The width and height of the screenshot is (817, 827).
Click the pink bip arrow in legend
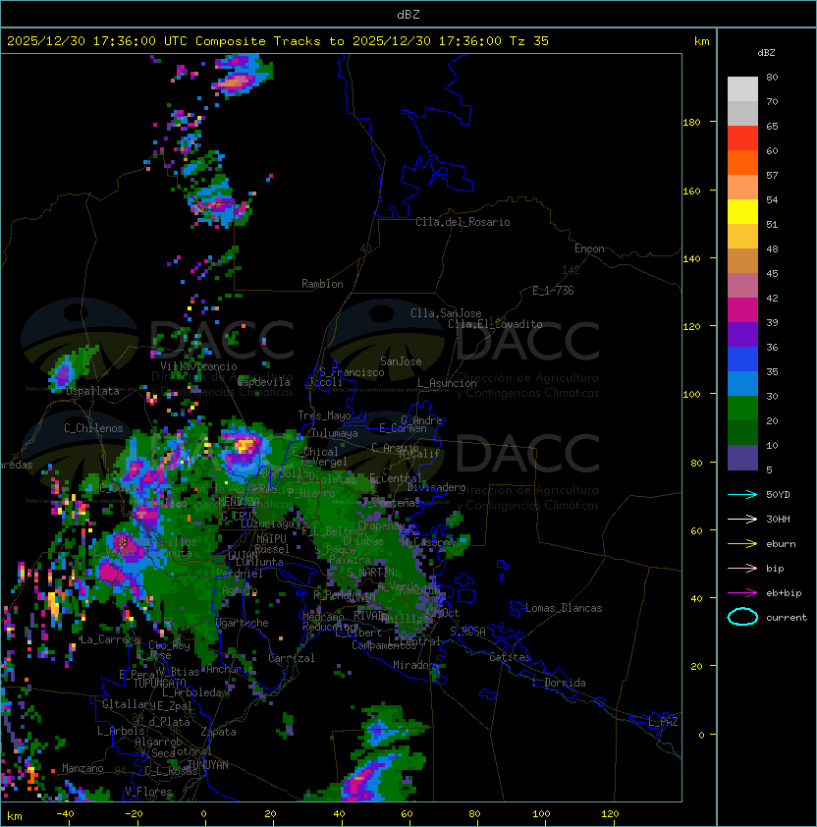click(x=742, y=568)
